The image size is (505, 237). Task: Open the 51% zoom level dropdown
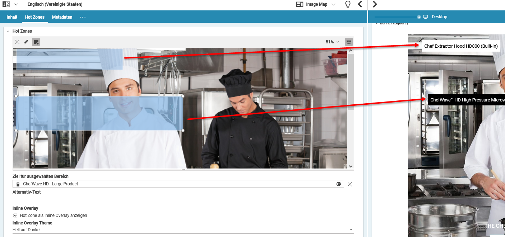[x=332, y=42]
